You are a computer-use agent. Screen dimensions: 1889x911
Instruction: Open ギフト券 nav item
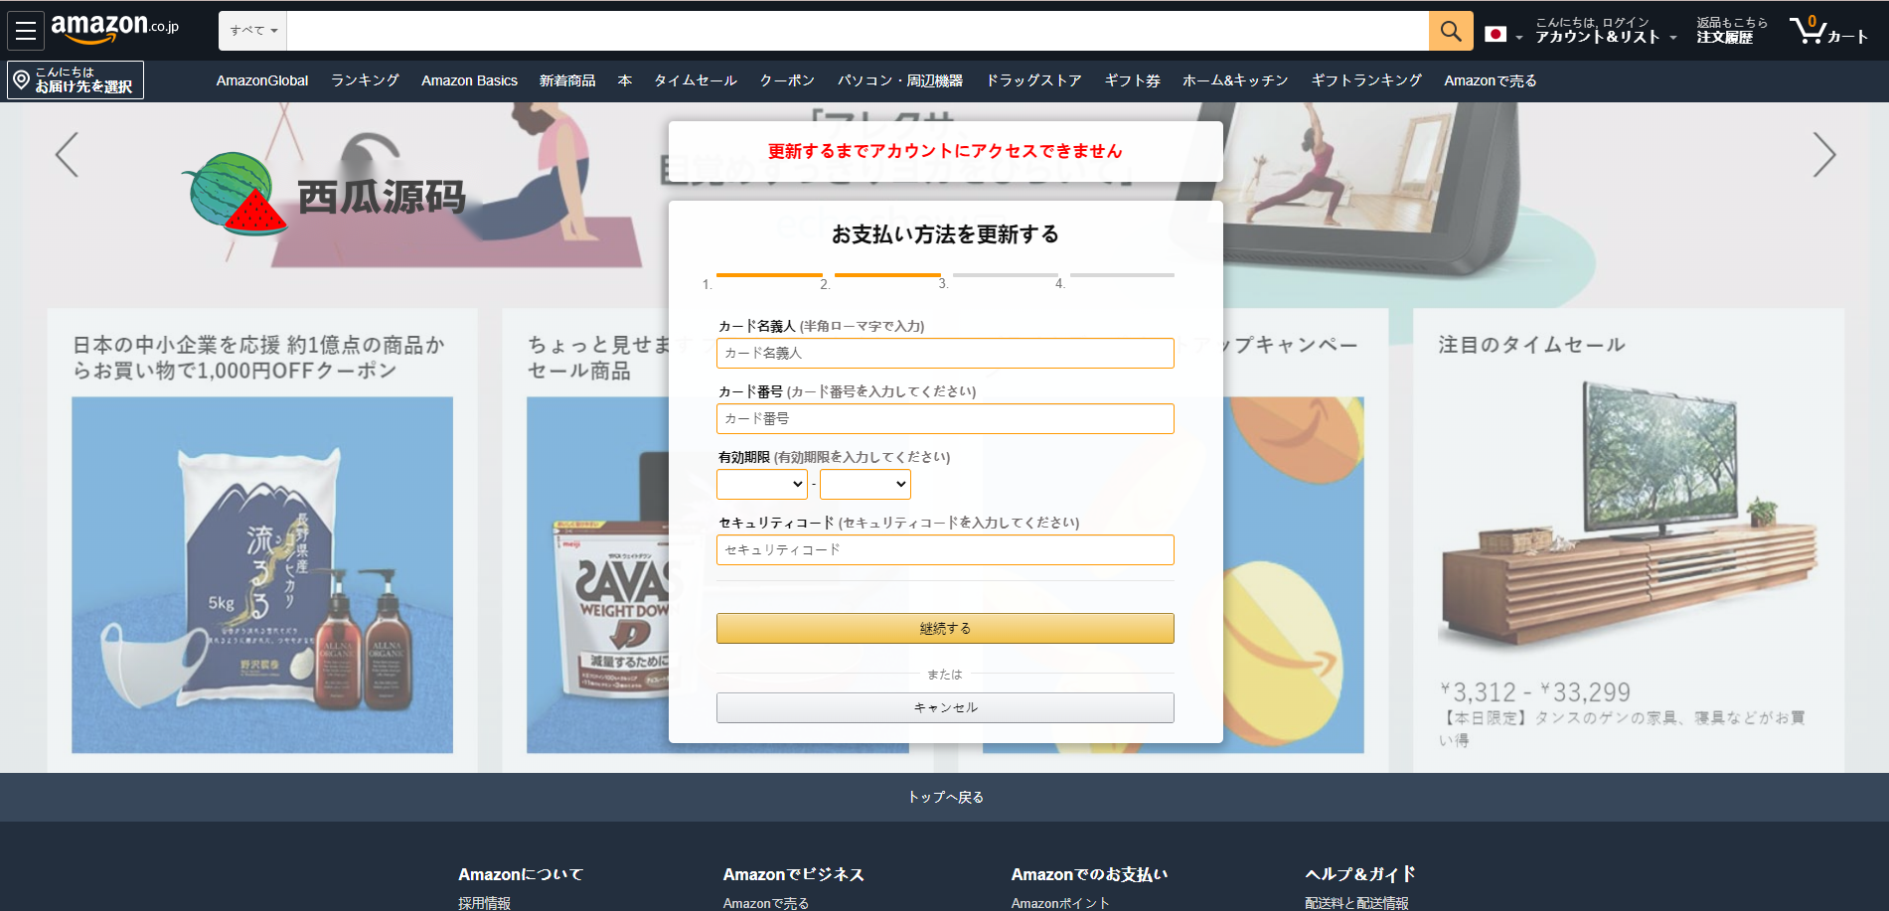tap(1132, 80)
